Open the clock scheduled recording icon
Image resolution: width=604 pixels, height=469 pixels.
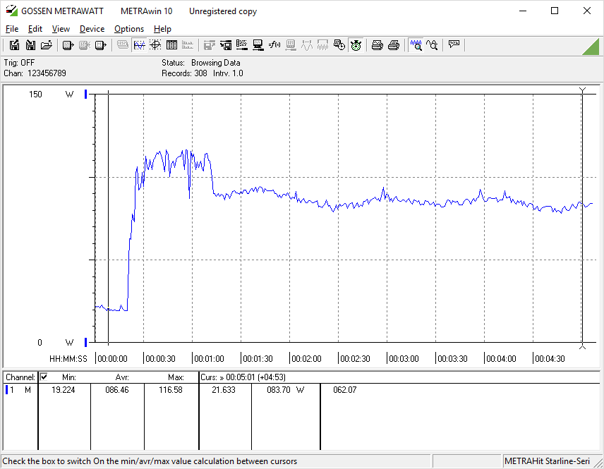coord(339,45)
